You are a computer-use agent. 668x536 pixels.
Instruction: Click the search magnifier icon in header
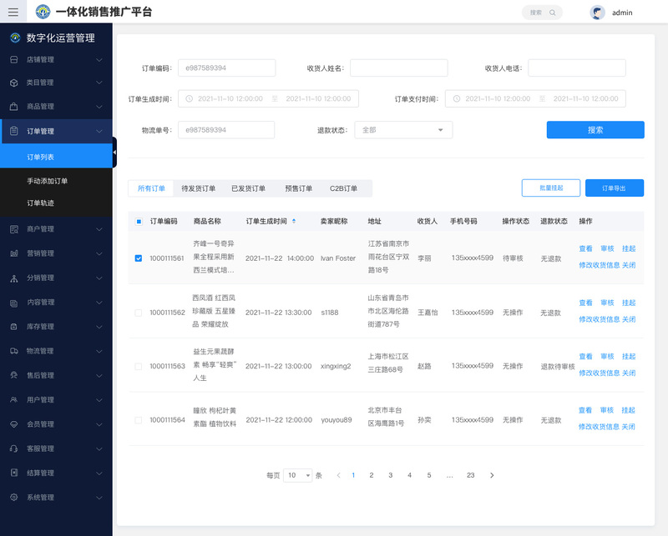(x=552, y=13)
